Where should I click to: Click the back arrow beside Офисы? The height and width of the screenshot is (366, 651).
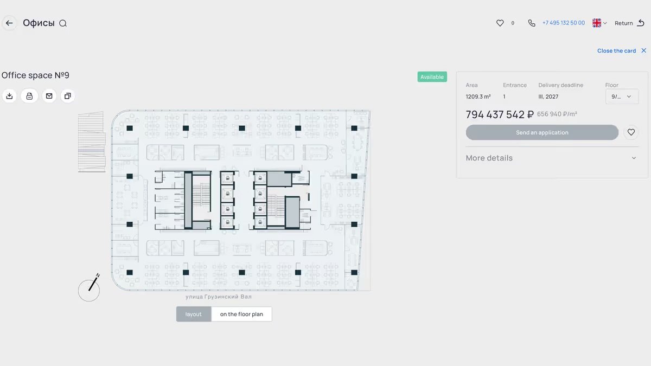9,23
